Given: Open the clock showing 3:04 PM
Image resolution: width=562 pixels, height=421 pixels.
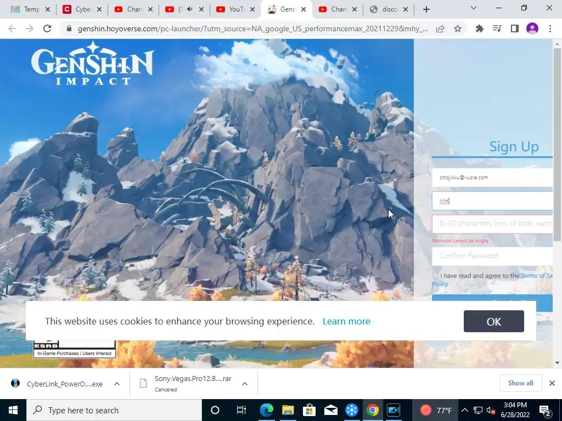Looking at the screenshot, I should (515, 410).
